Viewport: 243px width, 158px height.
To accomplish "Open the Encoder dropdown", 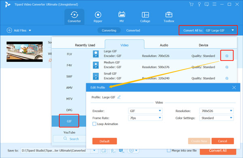I will point(145,111).
